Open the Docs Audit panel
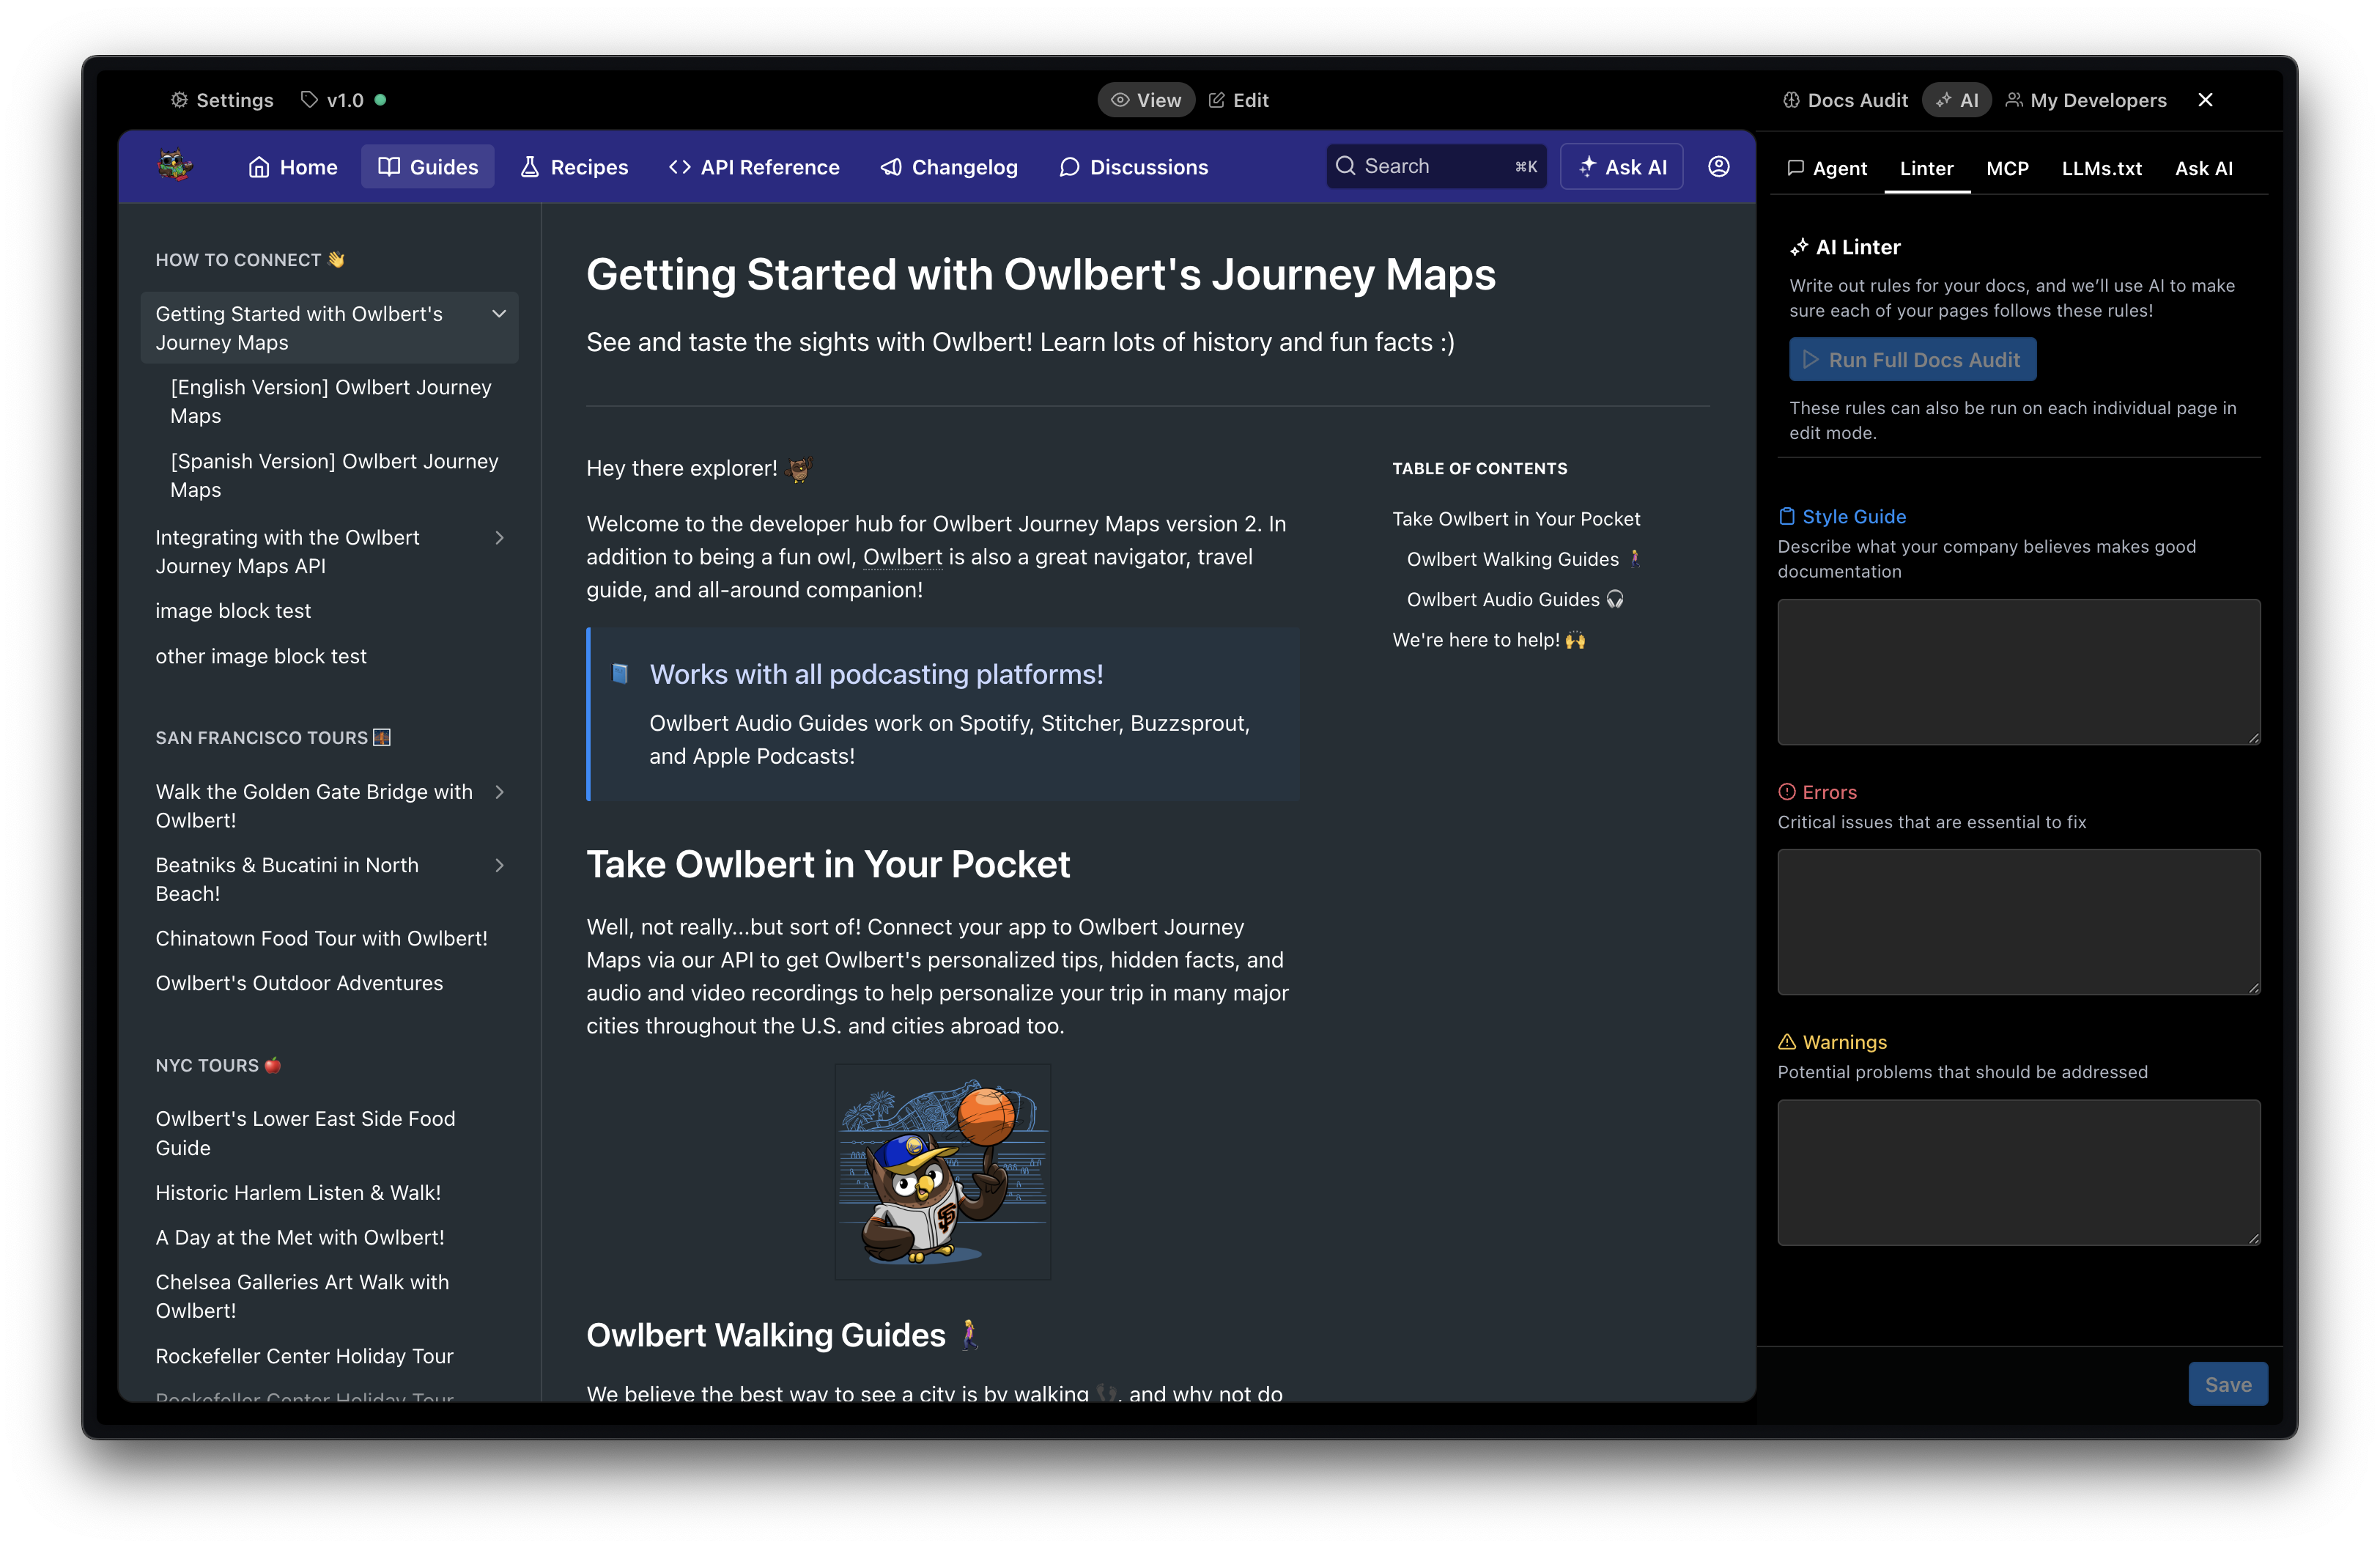This screenshot has width=2380, height=1548. (1845, 100)
